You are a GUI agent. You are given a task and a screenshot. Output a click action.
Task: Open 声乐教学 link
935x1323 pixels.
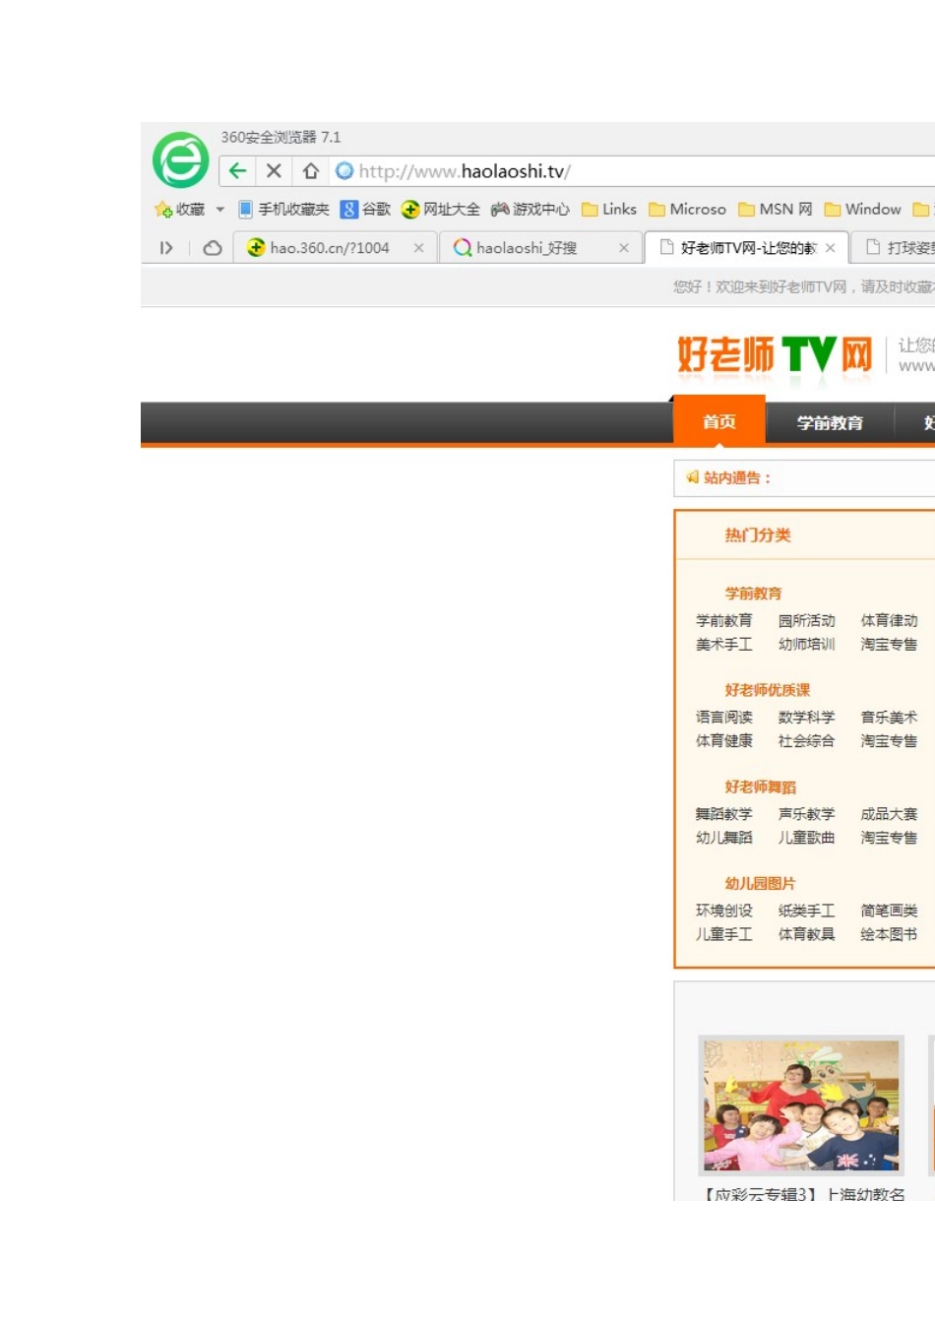(806, 814)
